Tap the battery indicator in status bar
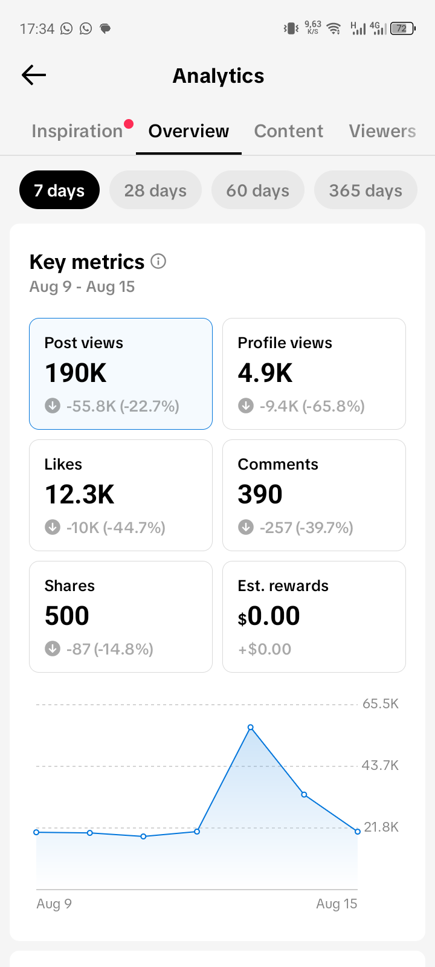 (x=402, y=28)
